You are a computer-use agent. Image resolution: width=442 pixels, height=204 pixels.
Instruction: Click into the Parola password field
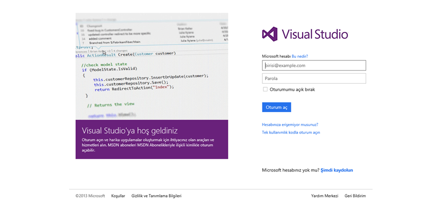[314, 79]
